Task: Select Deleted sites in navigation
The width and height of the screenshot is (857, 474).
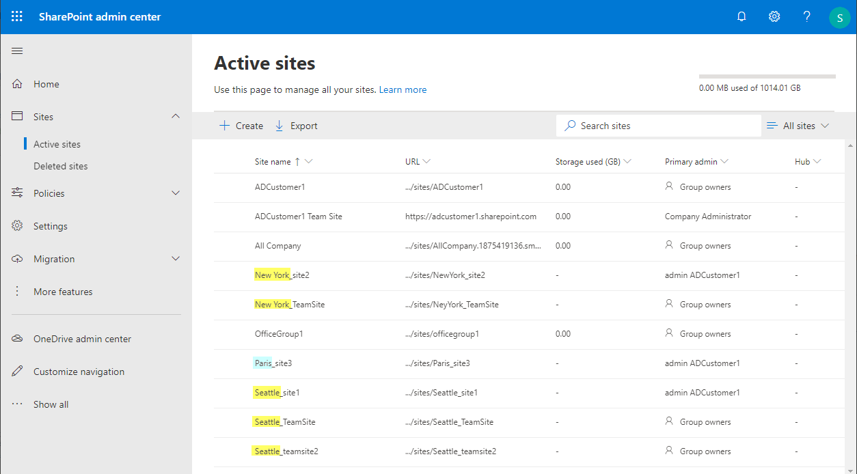Action: 61,166
